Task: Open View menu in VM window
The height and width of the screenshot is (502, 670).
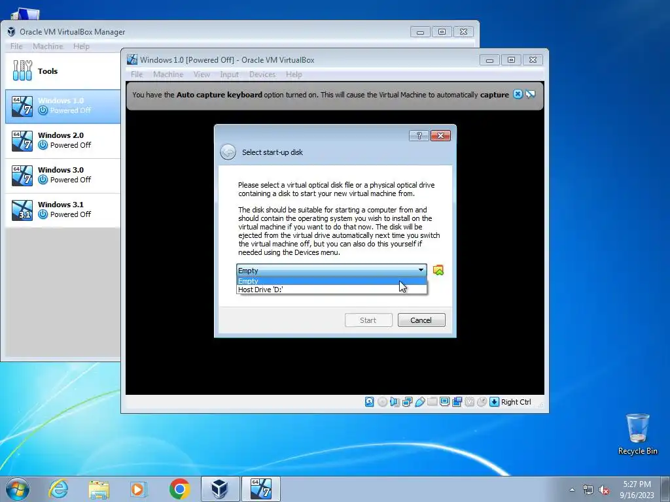Action: (x=202, y=75)
